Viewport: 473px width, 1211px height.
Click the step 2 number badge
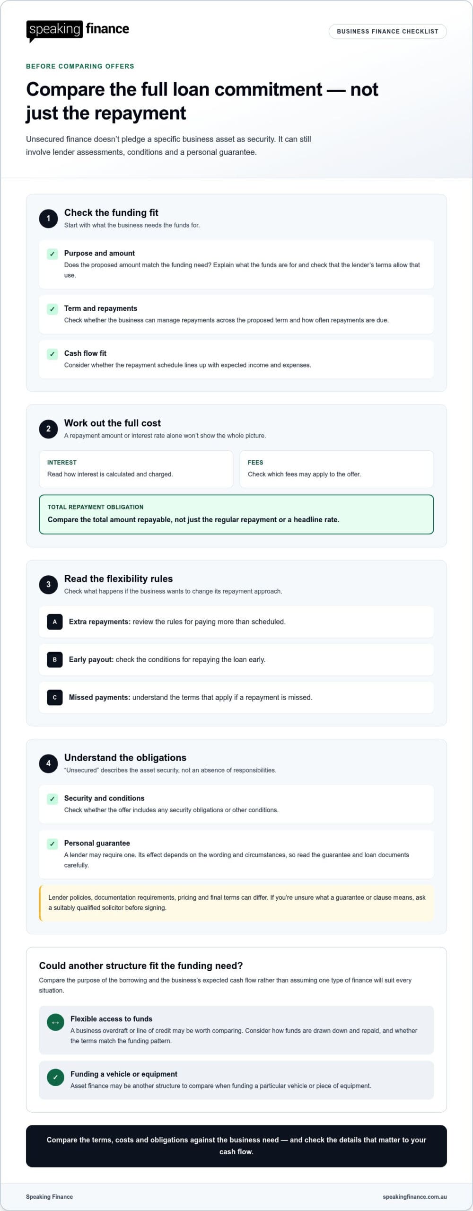coord(48,429)
